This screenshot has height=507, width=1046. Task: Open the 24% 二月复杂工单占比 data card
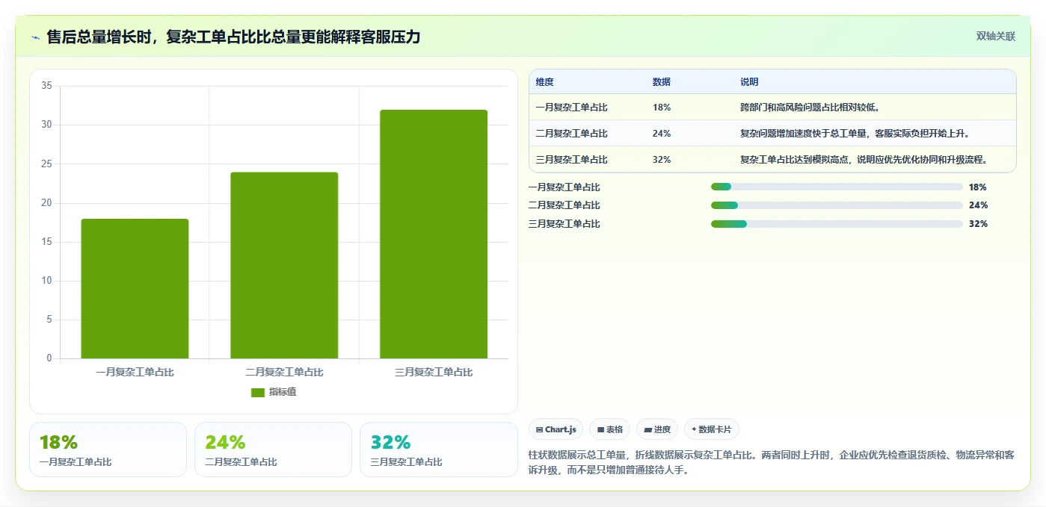click(x=273, y=450)
